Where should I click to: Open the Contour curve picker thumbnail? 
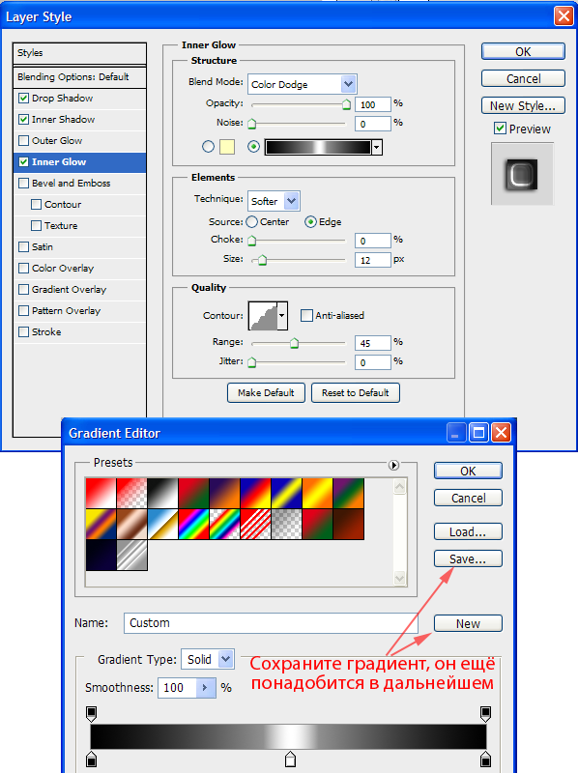pyautogui.click(x=264, y=316)
